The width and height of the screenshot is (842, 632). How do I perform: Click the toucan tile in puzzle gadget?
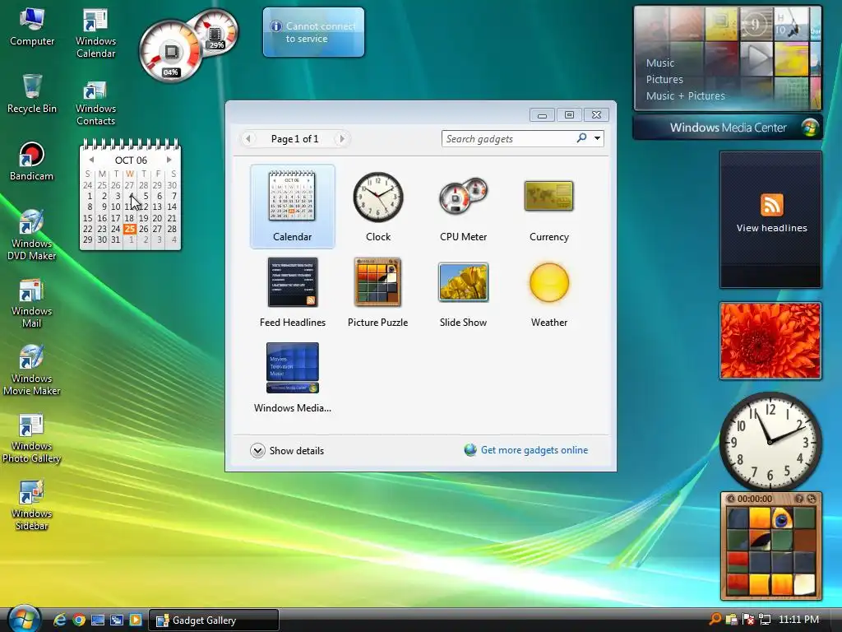click(781, 518)
